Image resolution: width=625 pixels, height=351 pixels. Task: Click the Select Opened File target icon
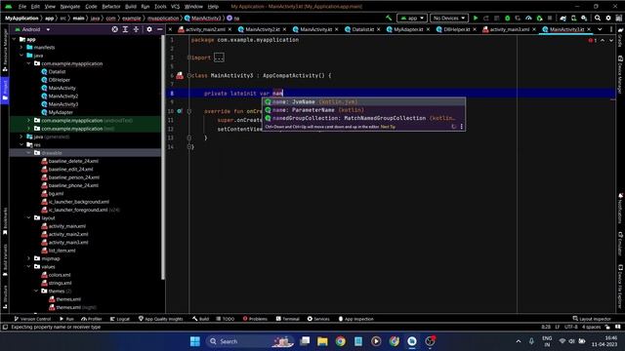(x=115, y=29)
